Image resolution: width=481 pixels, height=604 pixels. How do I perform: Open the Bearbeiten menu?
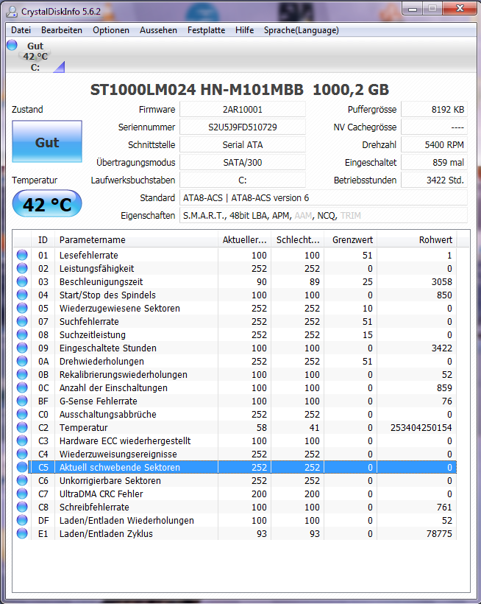[x=62, y=30]
